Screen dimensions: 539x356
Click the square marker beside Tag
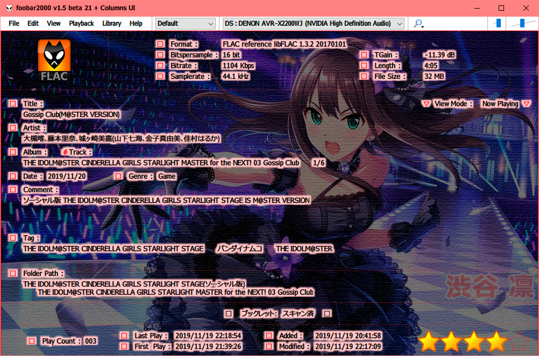(13, 238)
